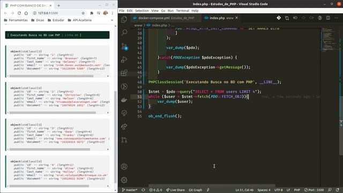The width and height of the screenshot is (343, 193).
Task: Open the Source Control view
Action: [x=124, y=46]
